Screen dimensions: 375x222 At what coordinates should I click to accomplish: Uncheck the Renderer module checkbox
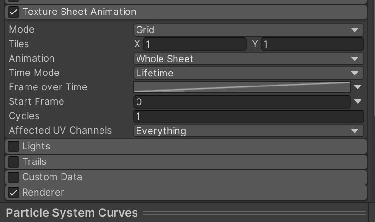coord(13,193)
